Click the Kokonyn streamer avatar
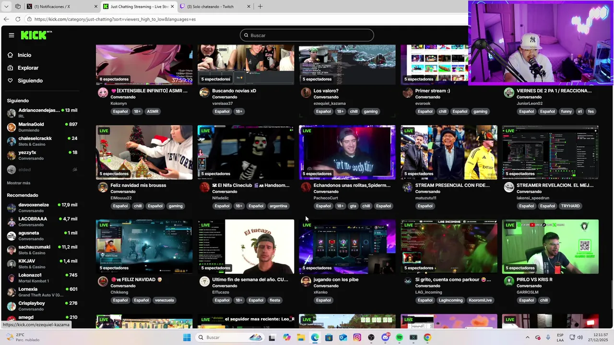Screen dimensions: 614x345 103,92
